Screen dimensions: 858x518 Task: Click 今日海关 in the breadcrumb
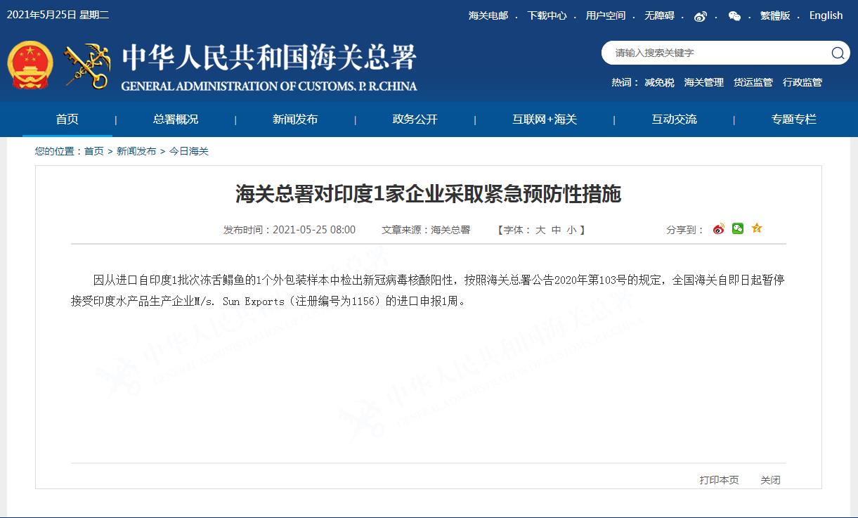189,151
